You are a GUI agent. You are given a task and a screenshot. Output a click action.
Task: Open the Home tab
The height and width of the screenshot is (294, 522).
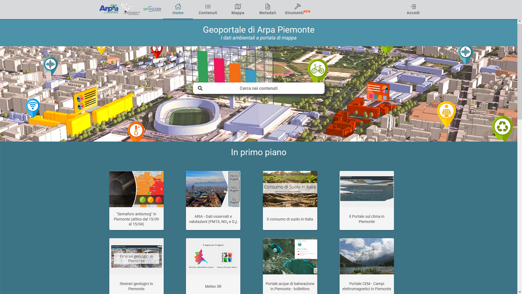point(178,10)
